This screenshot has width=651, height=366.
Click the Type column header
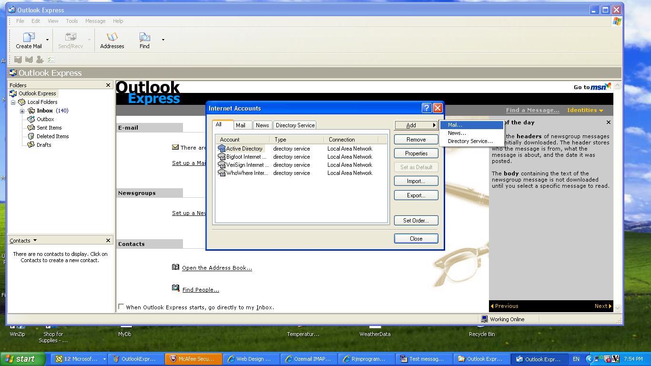280,140
